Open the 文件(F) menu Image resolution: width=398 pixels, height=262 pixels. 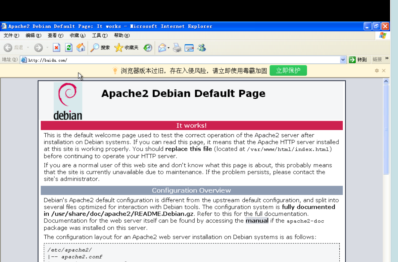pyautogui.click(x=11, y=35)
